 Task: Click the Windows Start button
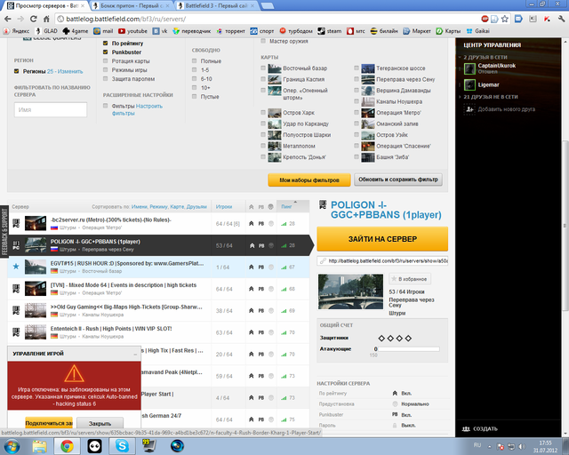tap(12, 446)
